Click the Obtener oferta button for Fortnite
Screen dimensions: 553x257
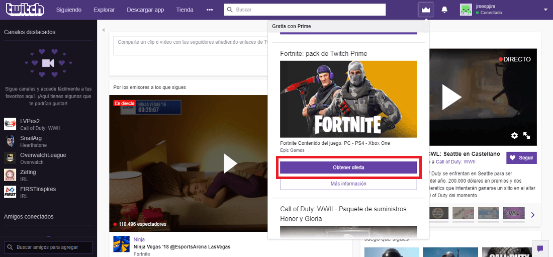pyautogui.click(x=348, y=167)
